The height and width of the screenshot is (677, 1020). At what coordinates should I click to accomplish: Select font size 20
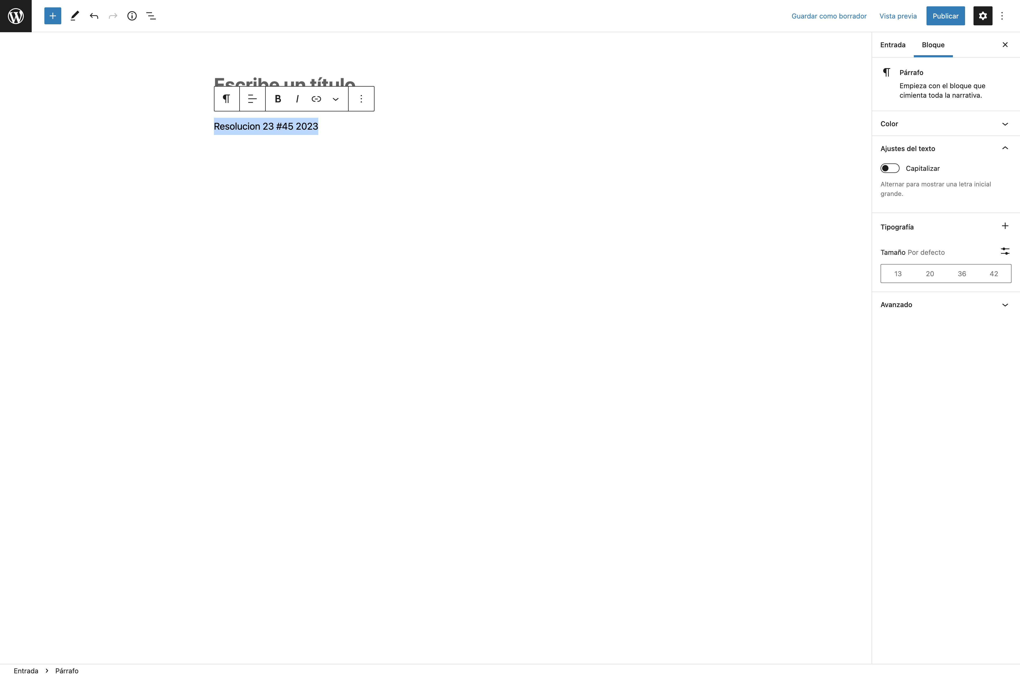[930, 274]
